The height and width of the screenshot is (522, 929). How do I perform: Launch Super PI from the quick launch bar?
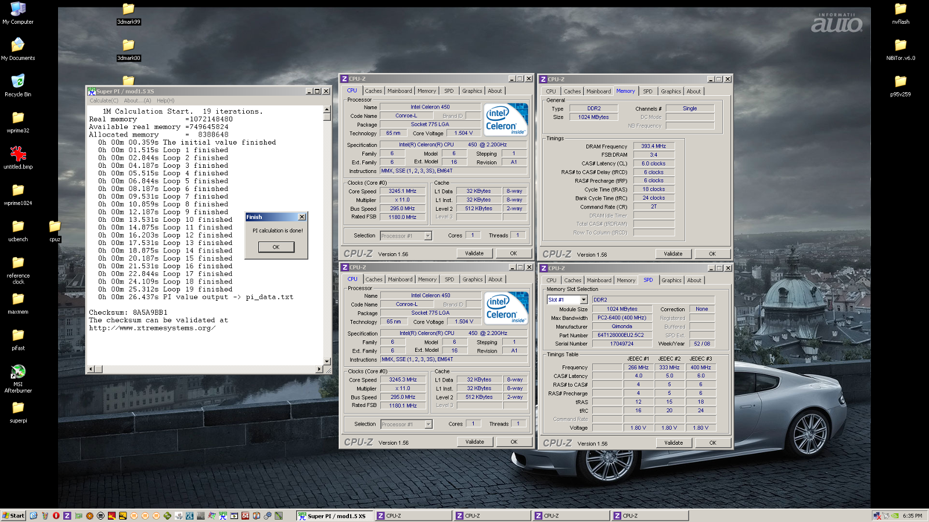click(223, 516)
